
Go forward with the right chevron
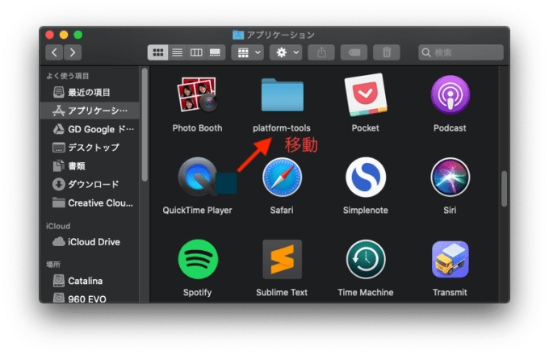pos(73,52)
